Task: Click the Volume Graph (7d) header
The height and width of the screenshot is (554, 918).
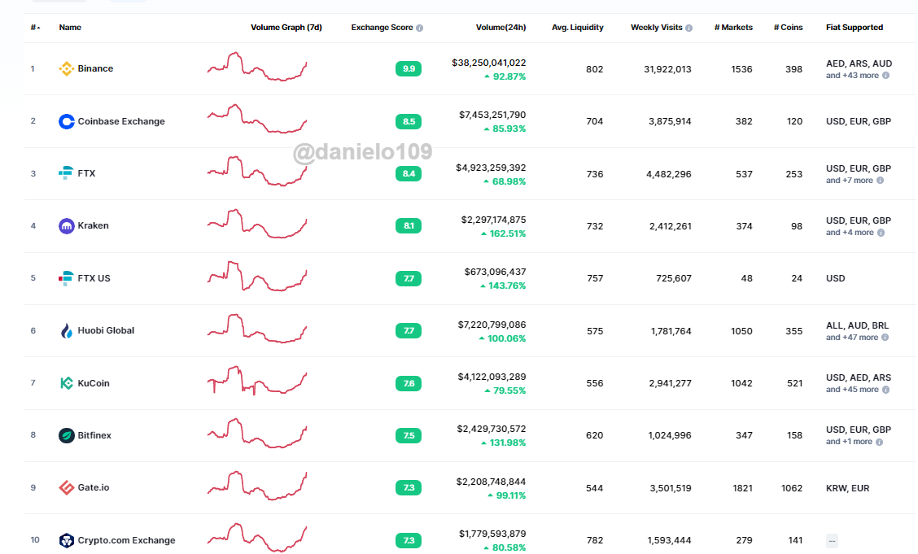Action: tap(286, 28)
